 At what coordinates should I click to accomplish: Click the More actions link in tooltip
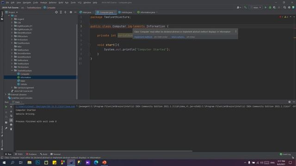(x=178, y=37)
